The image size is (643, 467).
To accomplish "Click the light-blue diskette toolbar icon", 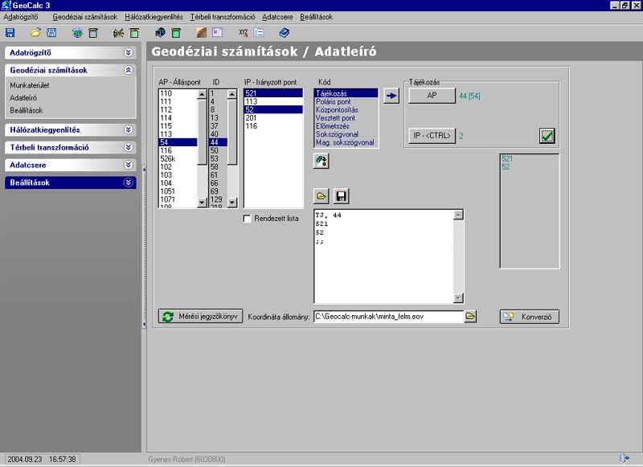I will 51,32.
